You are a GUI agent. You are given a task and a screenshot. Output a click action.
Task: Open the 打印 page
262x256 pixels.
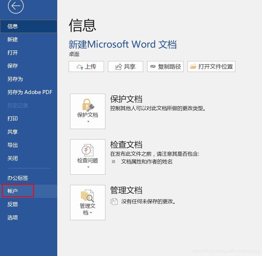(x=29, y=119)
